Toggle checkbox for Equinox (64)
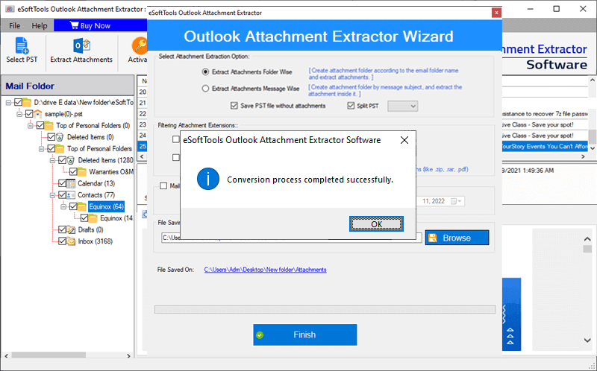Screen dimensions: 597x371 pos(73,206)
